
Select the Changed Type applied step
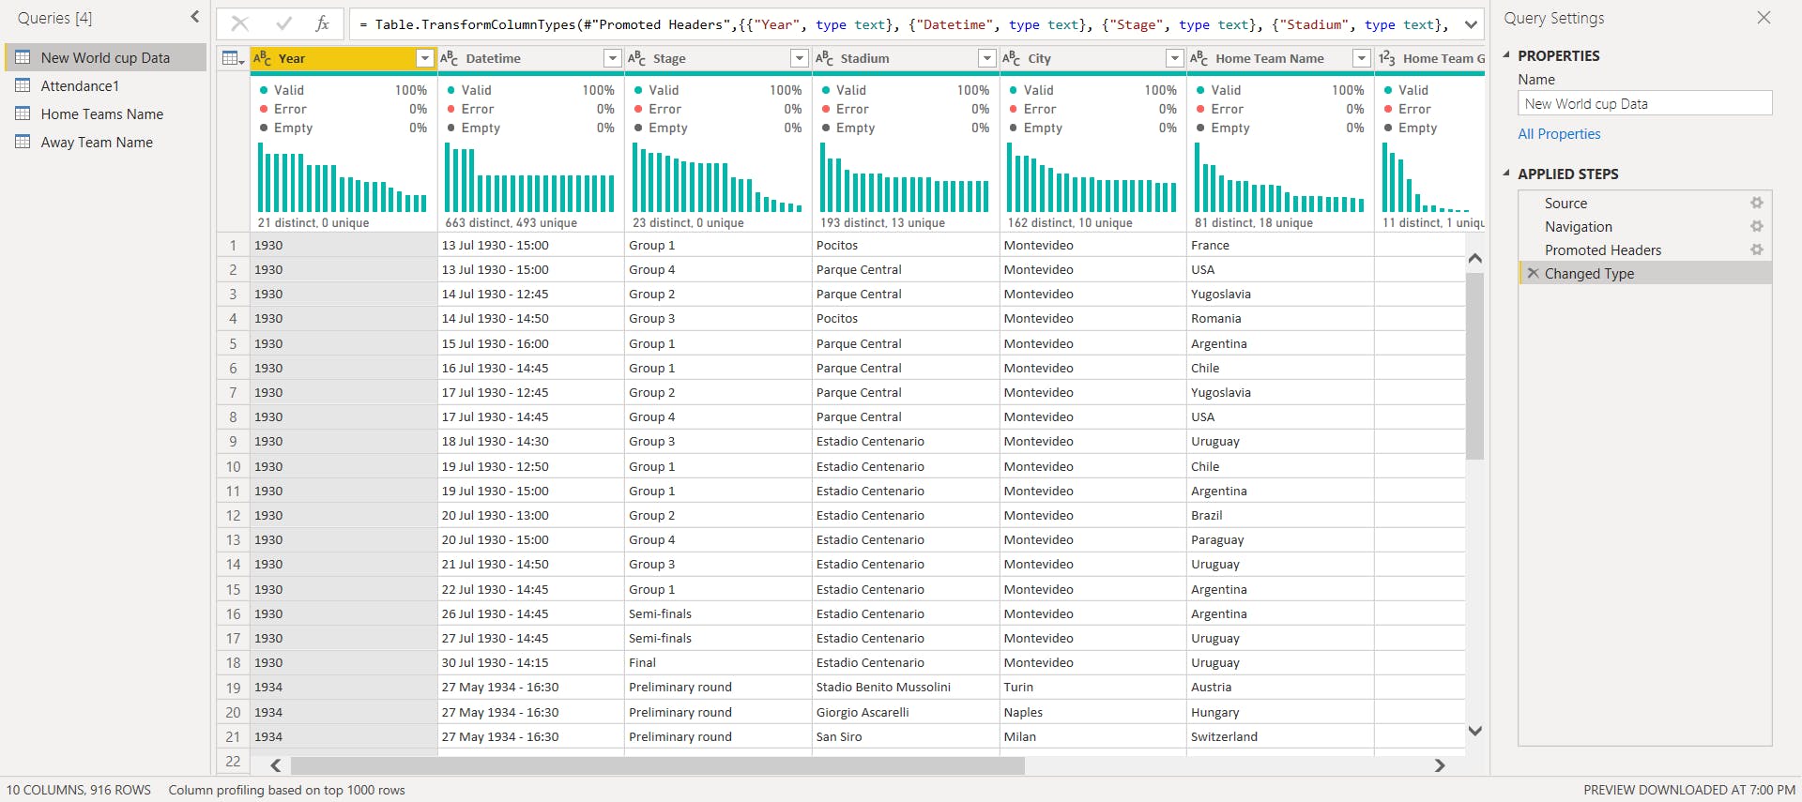(x=1645, y=273)
